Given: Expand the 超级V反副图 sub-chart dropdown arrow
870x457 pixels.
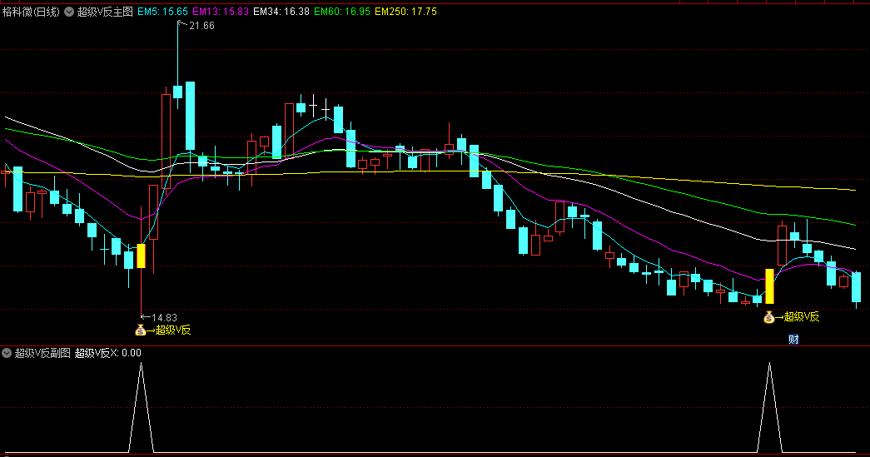Looking at the screenshot, I should point(7,353).
